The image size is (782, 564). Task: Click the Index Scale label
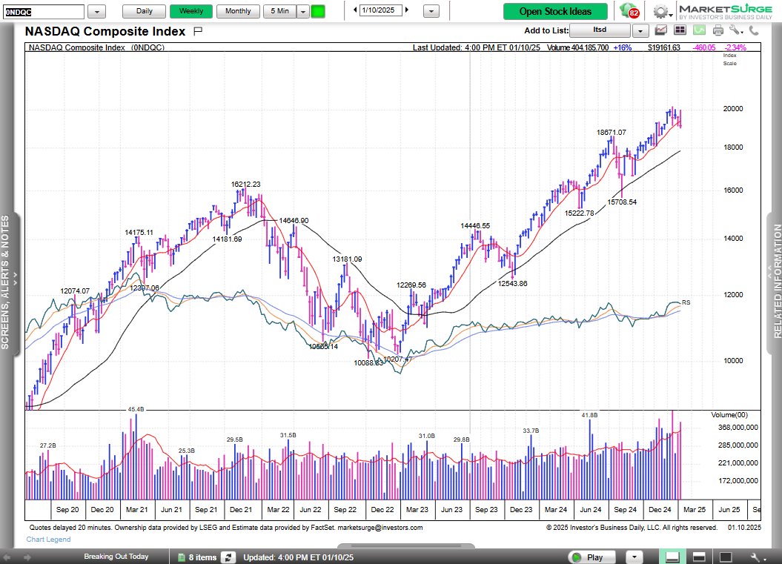tap(729, 59)
